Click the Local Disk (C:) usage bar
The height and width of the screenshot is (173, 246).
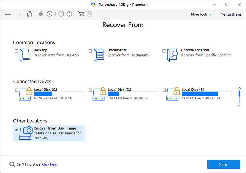pos(59,94)
